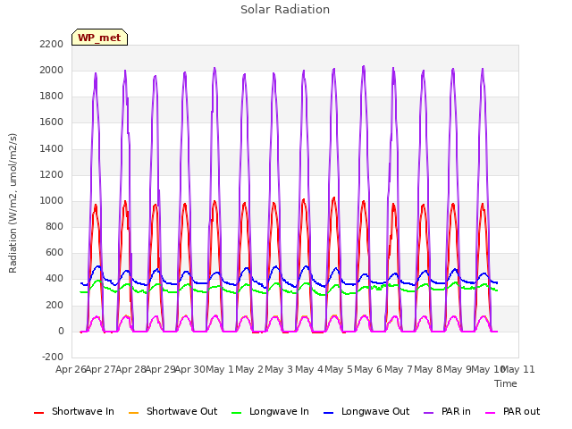Click the 1800 y-axis tick label
This screenshot has height=429, width=572.
coord(52,97)
